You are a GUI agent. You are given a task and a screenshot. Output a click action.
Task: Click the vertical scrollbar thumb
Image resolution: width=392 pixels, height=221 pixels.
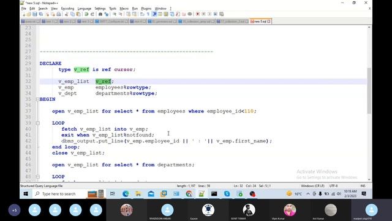[369, 91]
